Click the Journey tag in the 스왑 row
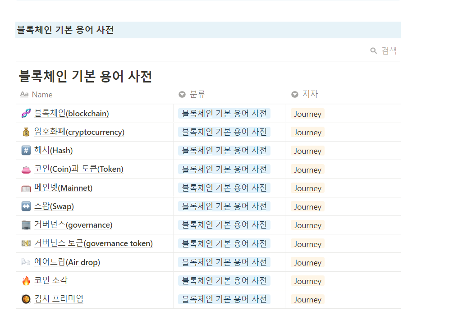449x325 pixels. click(307, 207)
